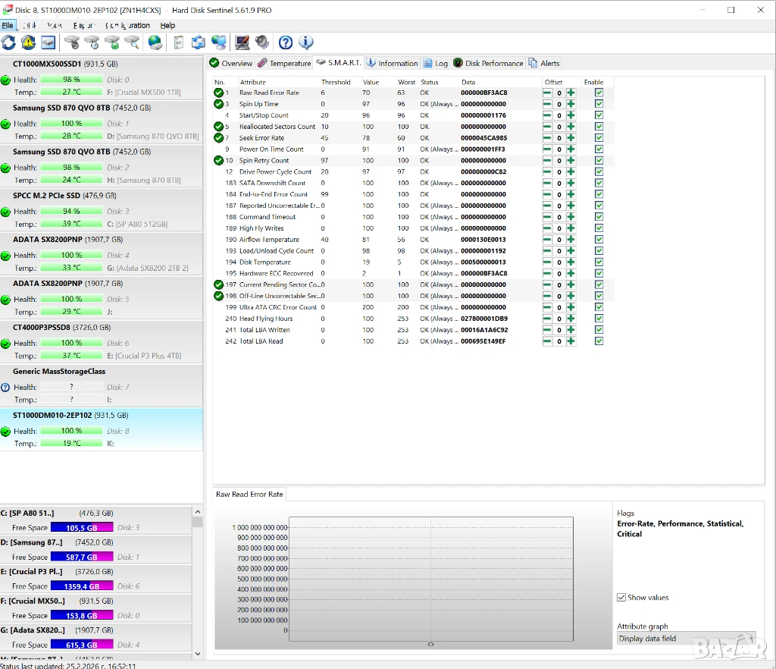776x669 pixels.
Task: Click the blue info circle toolbar icon
Action: [x=306, y=42]
